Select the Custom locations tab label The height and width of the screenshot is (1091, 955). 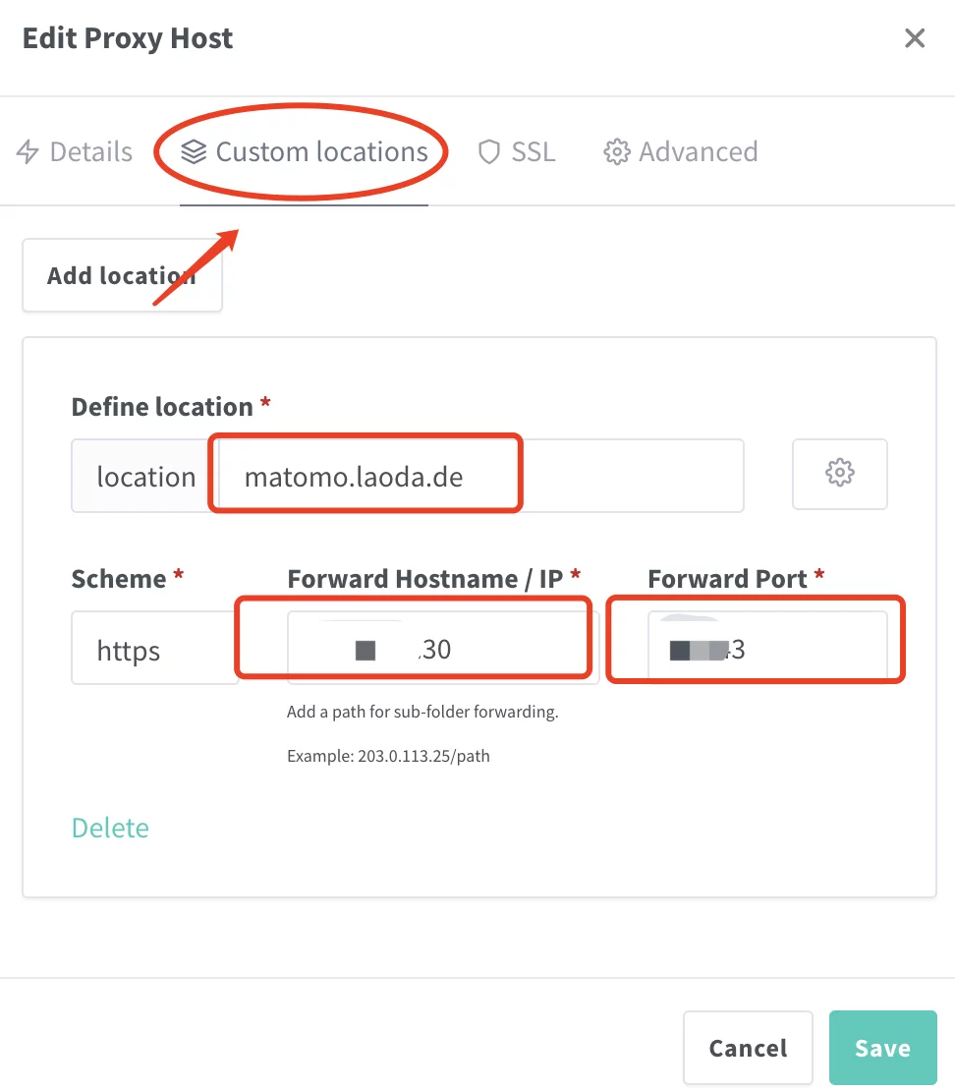click(321, 152)
